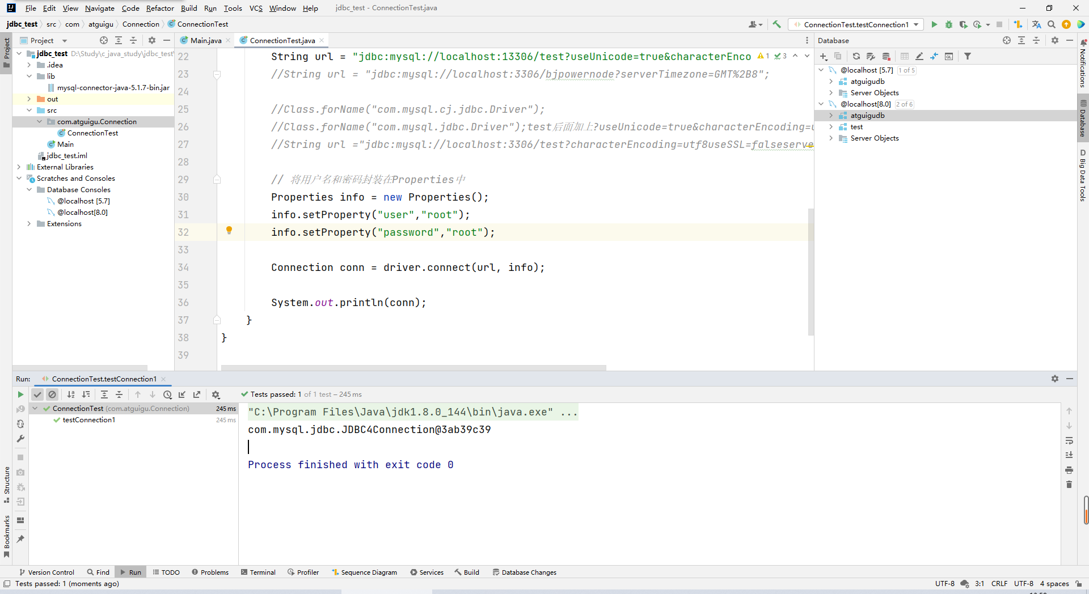This screenshot has height=594, width=1089.
Task: Select opened file in Project panel
Action: click(x=104, y=40)
